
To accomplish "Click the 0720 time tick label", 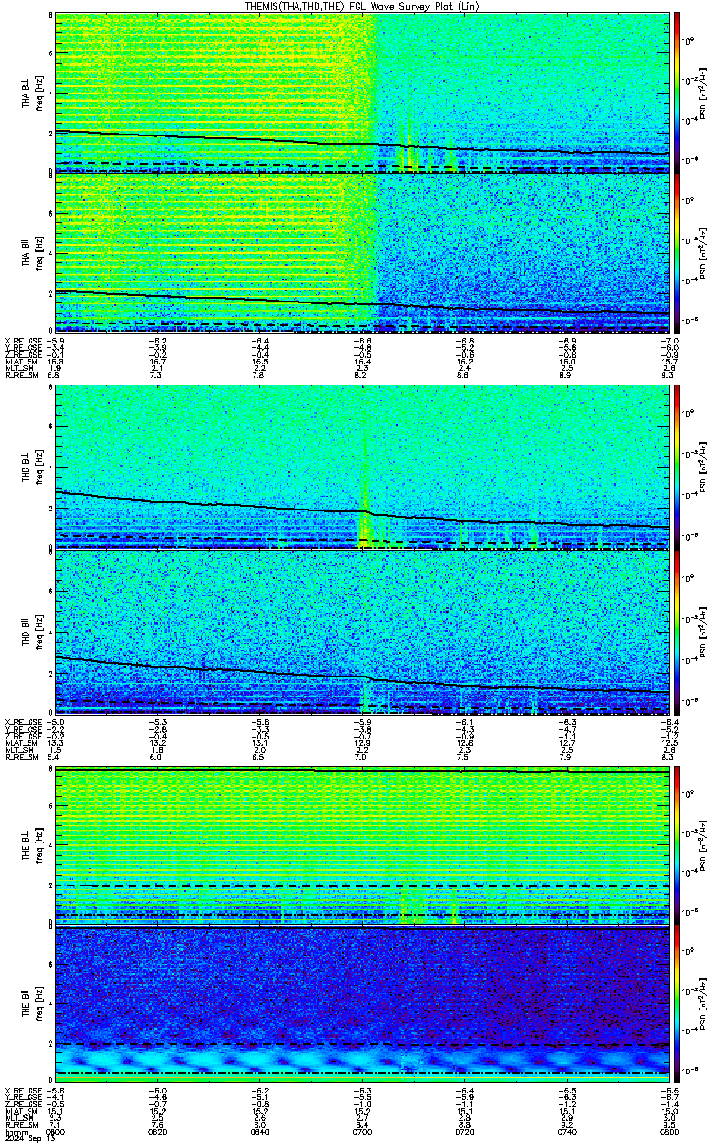I will [463, 1133].
